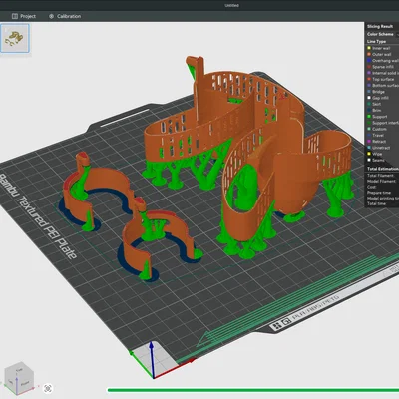Toggle Travel line type visibility
The image size is (399, 399).
[x=378, y=135]
